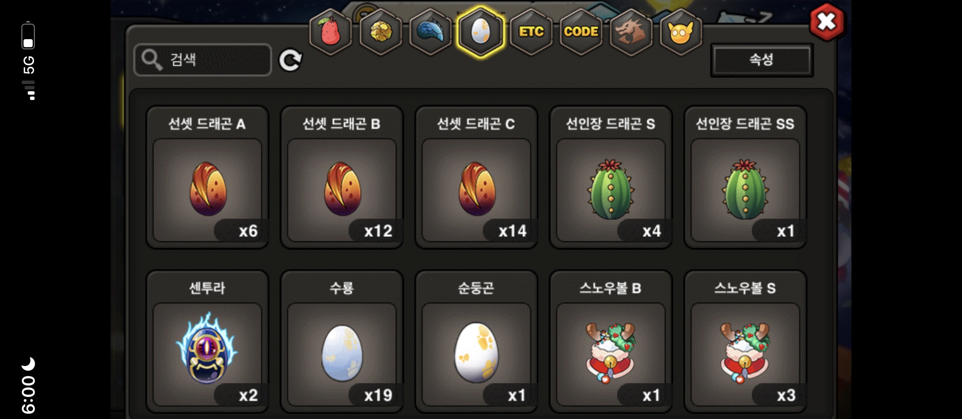This screenshot has width=962, height=419.
Task: Open the yellow horned mask tab
Action: pyautogui.click(x=681, y=32)
